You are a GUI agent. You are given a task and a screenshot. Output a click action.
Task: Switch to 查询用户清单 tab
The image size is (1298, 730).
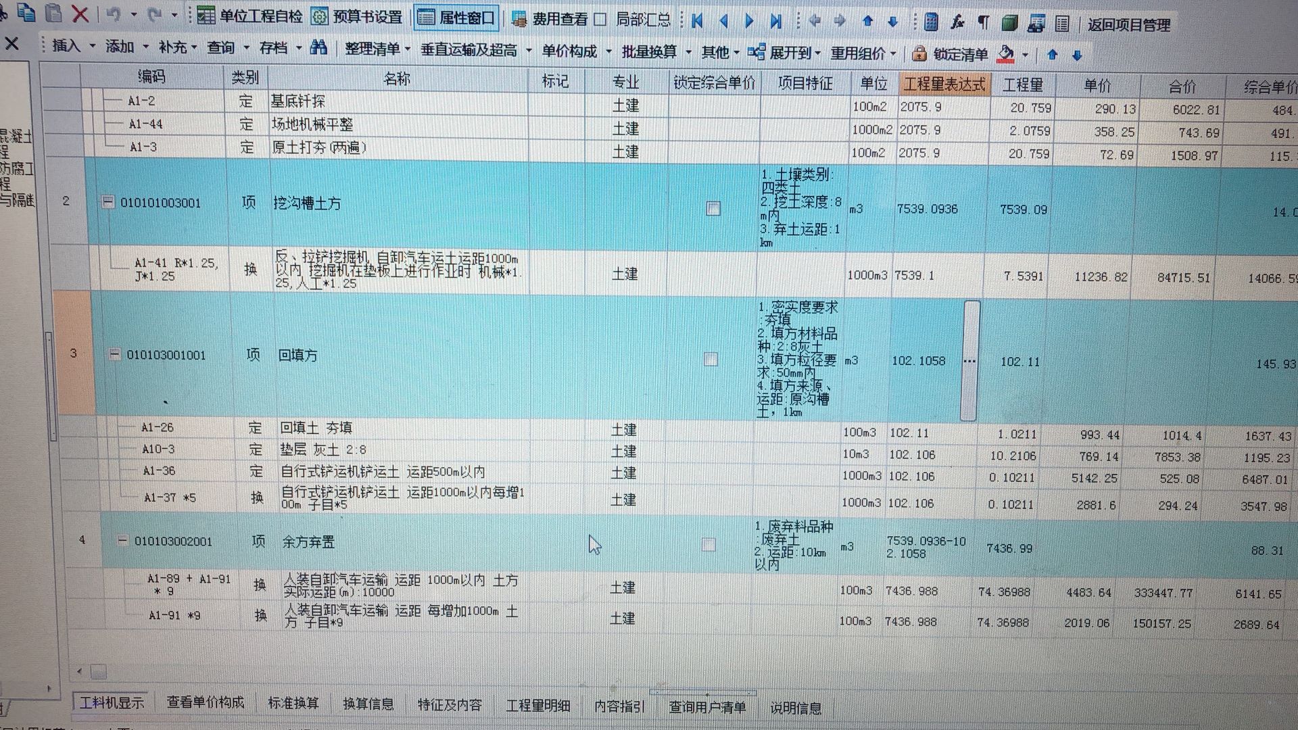click(707, 706)
